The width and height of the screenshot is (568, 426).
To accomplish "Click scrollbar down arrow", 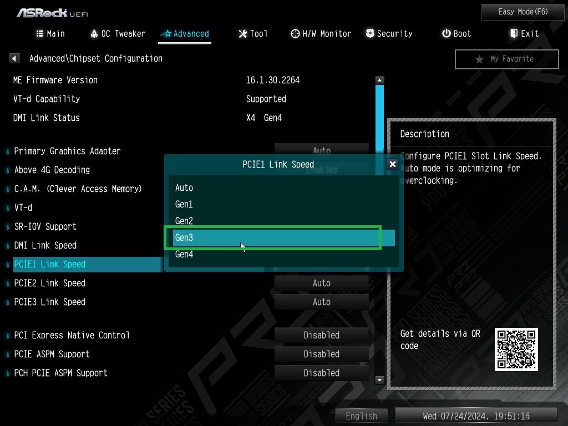I will pyautogui.click(x=380, y=380).
